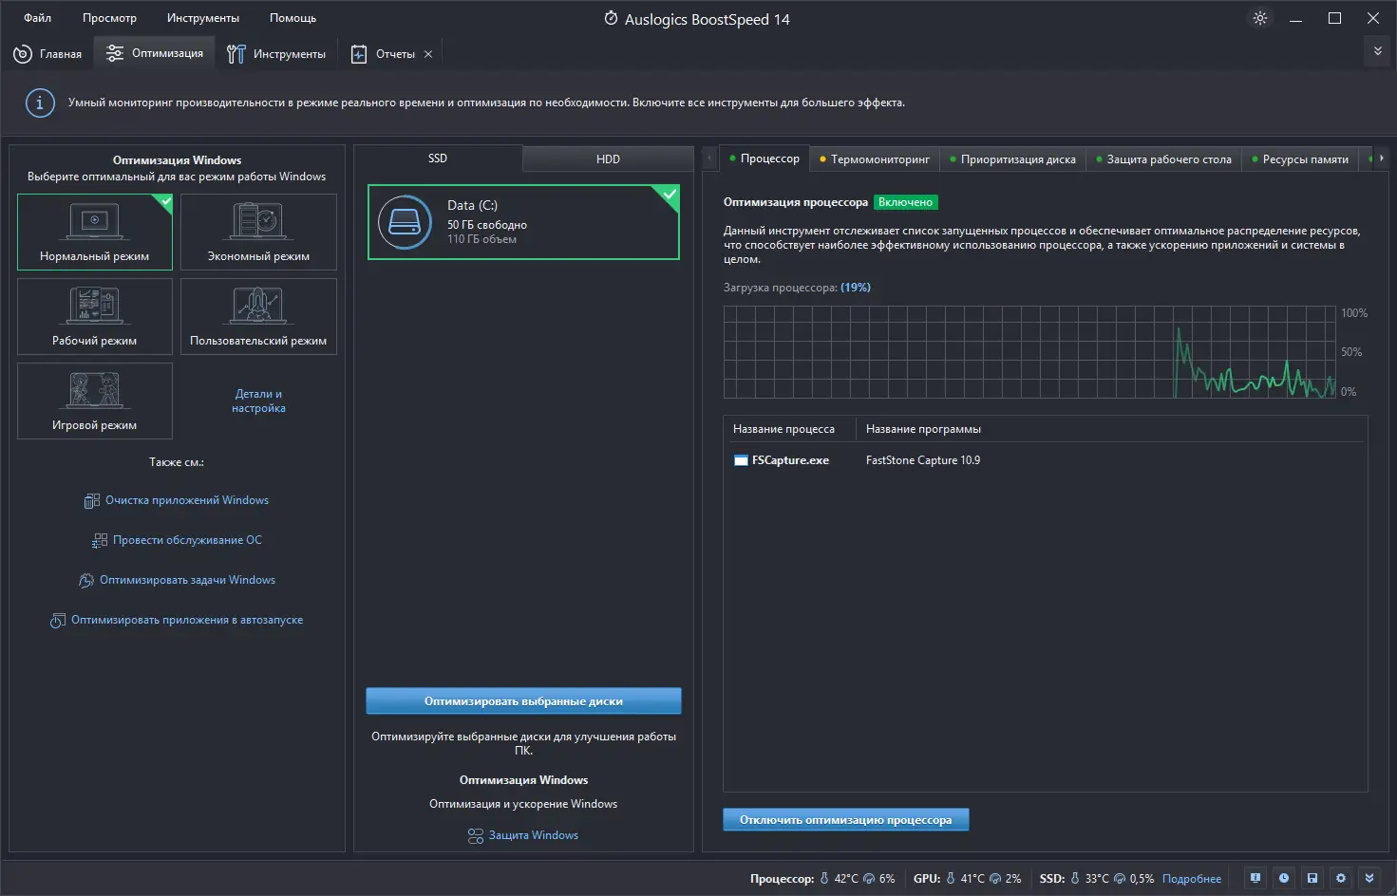The image size is (1397, 896).
Task: Open the Просмотр menu
Action: coord(109,18)
